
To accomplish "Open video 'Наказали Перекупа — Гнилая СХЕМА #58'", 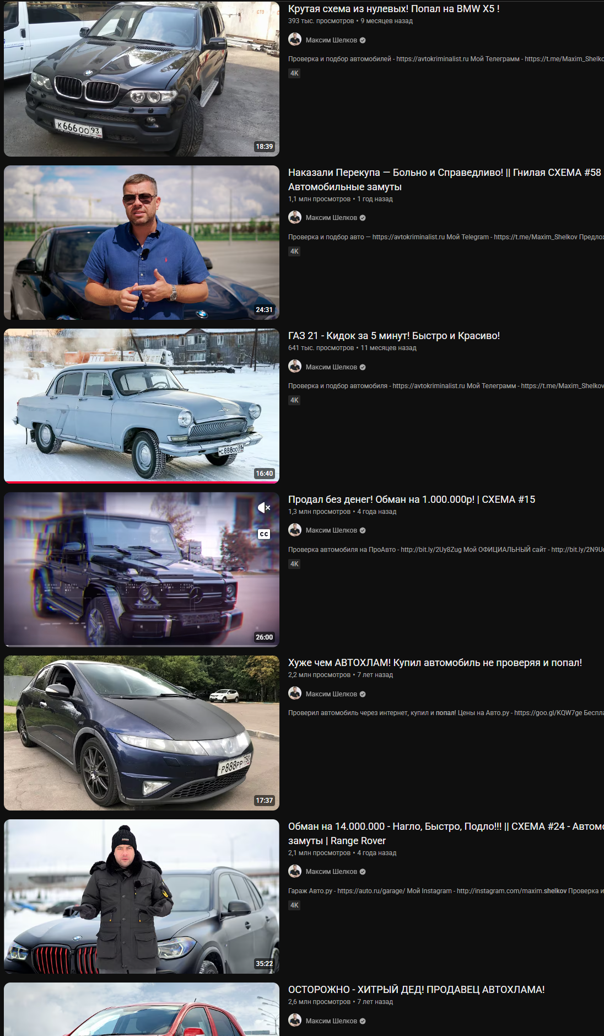I will click(444, 180).
